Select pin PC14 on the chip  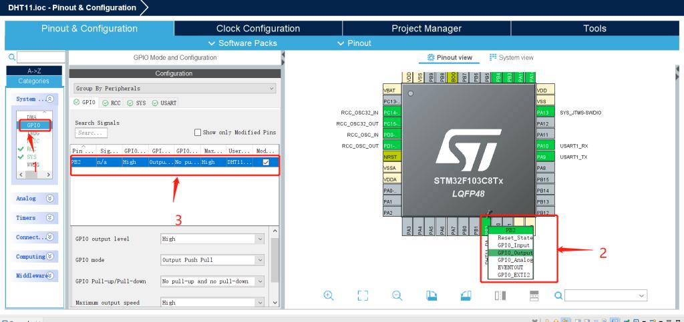pos(392,112)
